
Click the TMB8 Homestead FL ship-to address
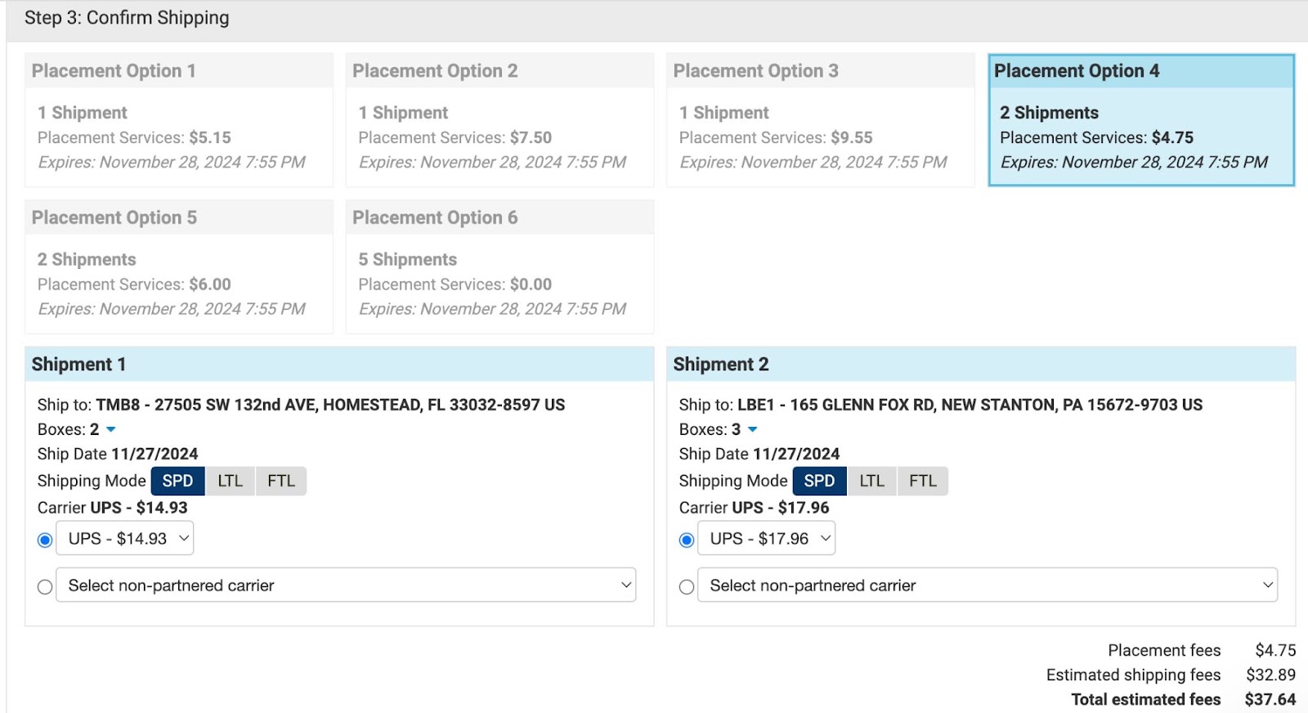point(330,405)
